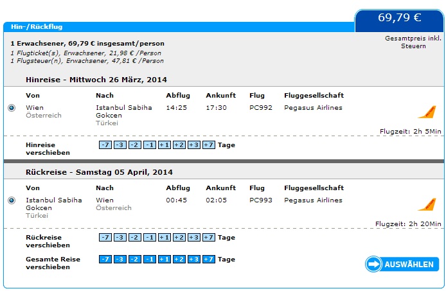Click arrival time 02:05
Screen dimensions: 446x291
click(216, 200)
